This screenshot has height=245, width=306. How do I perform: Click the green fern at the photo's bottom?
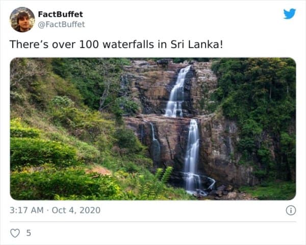tap(162, 179)
